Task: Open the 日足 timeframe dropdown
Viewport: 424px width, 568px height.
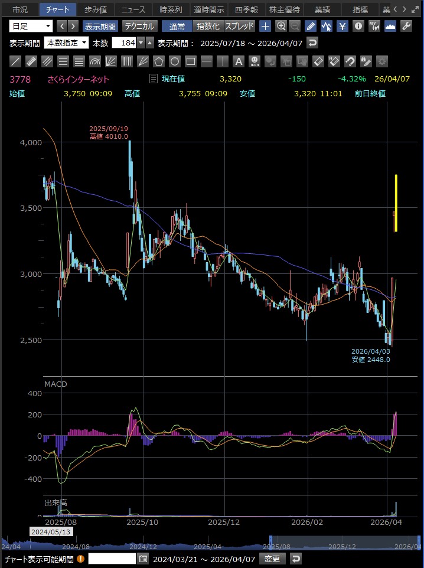Action: coord(31,26)
